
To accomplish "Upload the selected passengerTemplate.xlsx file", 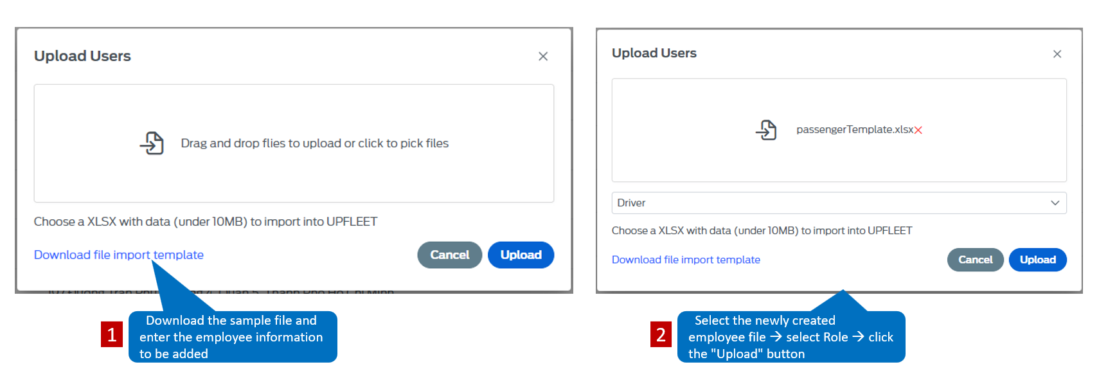I will [x=1037, y=260].
